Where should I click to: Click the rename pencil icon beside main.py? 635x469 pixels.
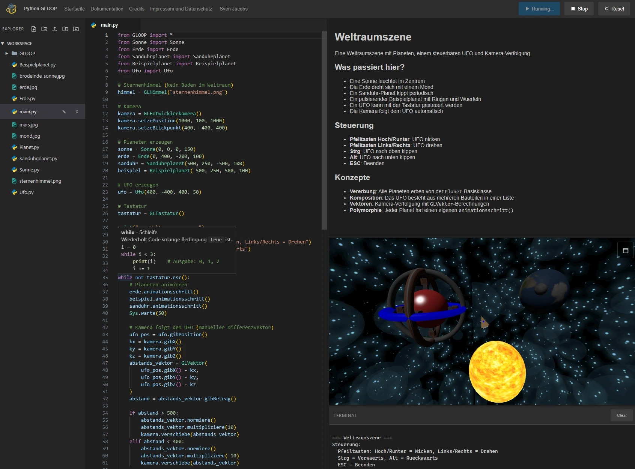click(x=64, y=111)
